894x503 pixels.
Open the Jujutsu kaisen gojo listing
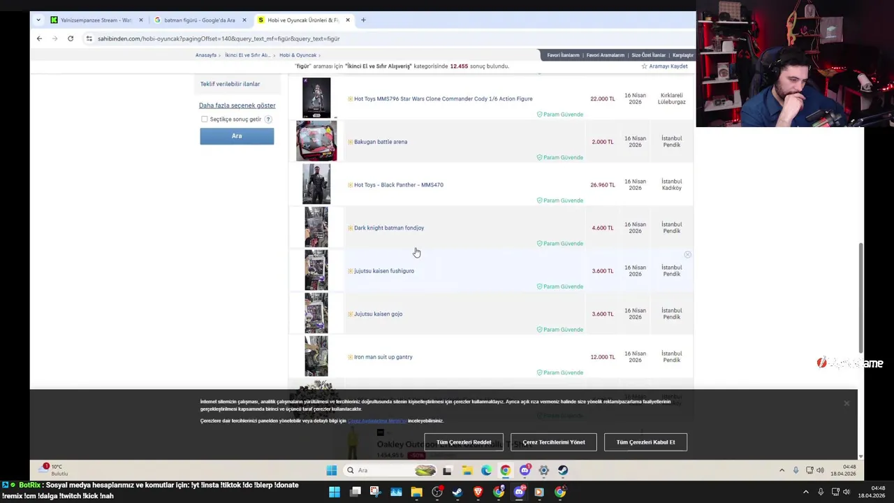378,314
